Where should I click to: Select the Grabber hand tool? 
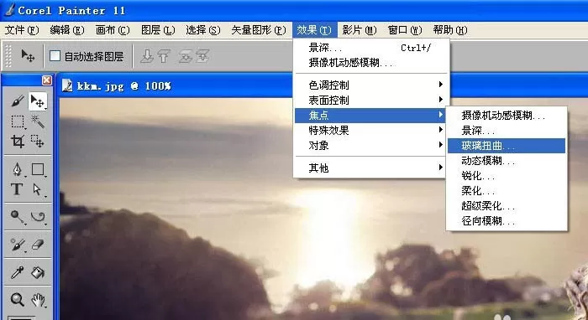pos(38,299)
